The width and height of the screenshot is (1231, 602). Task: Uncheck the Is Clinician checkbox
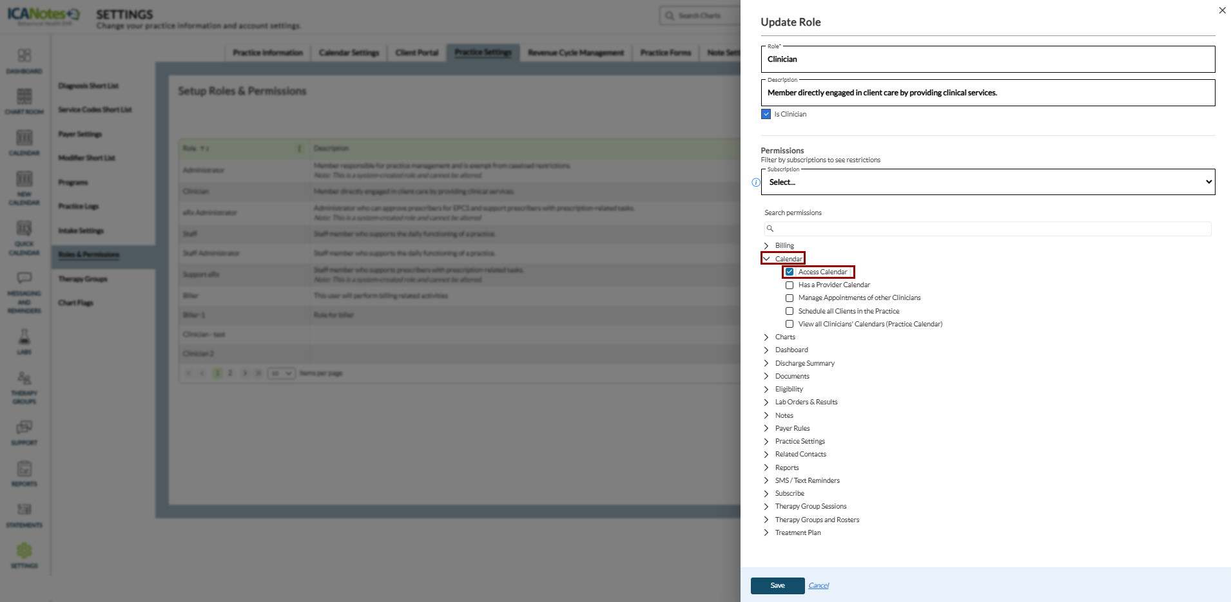pos(766,114)
